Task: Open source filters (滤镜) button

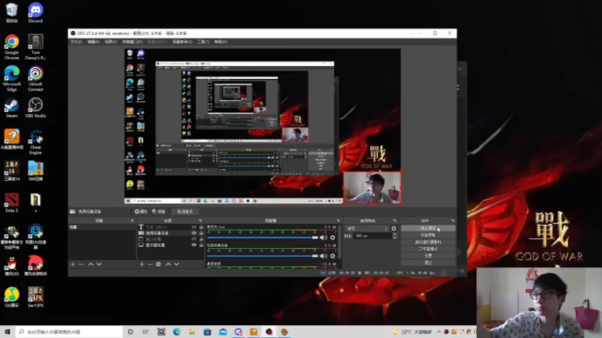Action: 159,212
